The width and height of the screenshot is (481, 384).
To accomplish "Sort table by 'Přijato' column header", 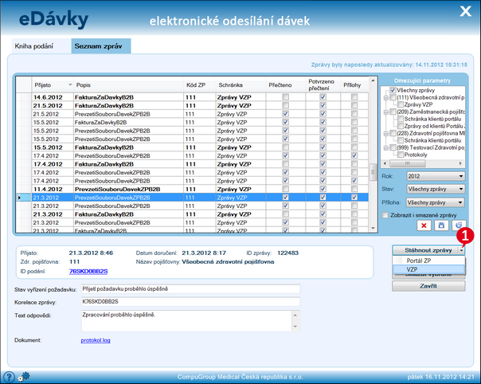I will (44, 84).
